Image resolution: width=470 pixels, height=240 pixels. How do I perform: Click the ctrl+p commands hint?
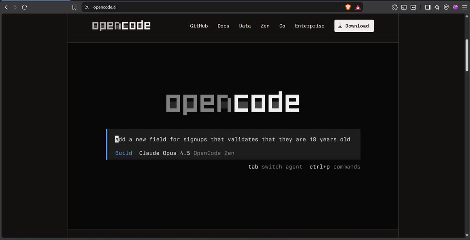pos(335,167)
